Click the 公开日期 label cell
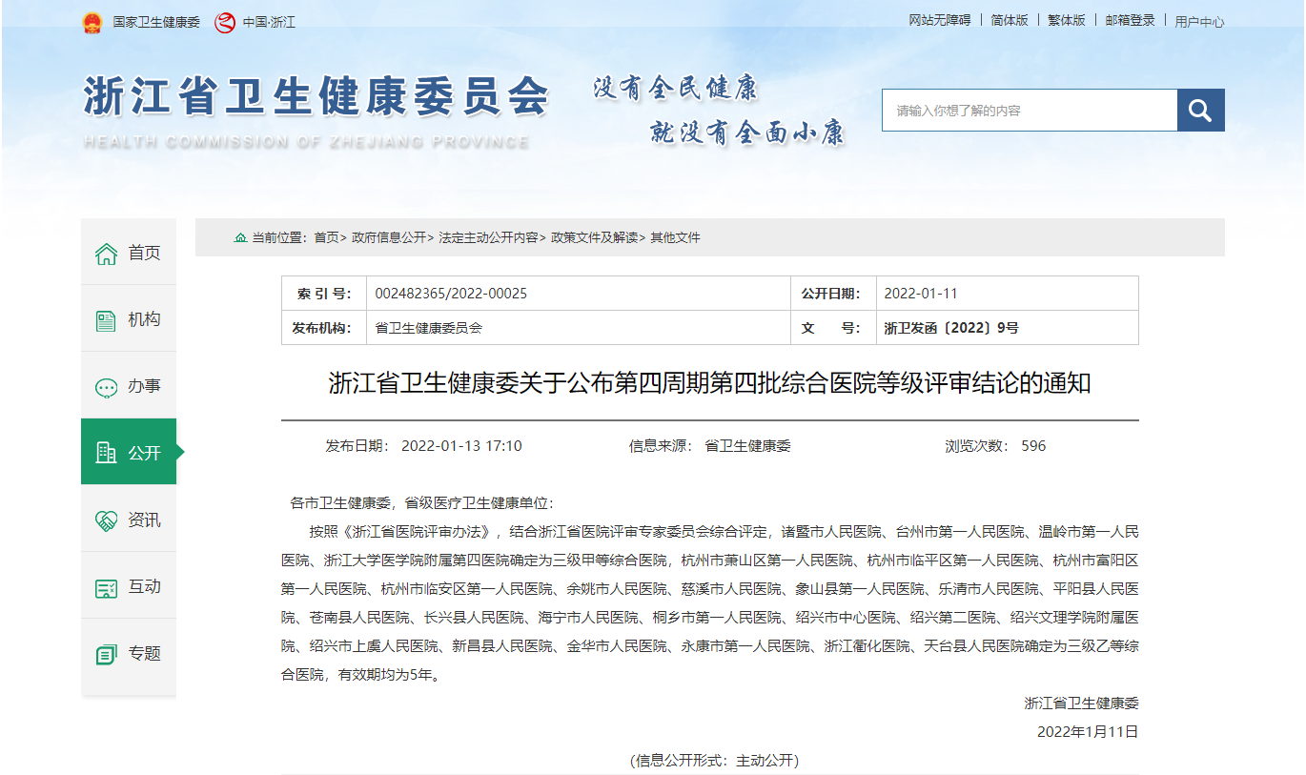This screenshot has width=1306, height=775. tap(833, 294)
